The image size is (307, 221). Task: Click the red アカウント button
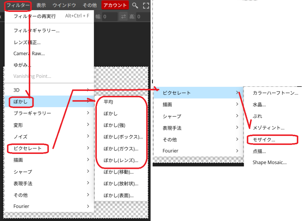pyautogui.click(x=115, y=5)
